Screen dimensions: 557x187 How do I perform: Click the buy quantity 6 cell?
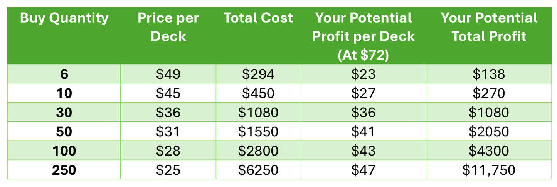pyautogui.click(x=64, y=74)
